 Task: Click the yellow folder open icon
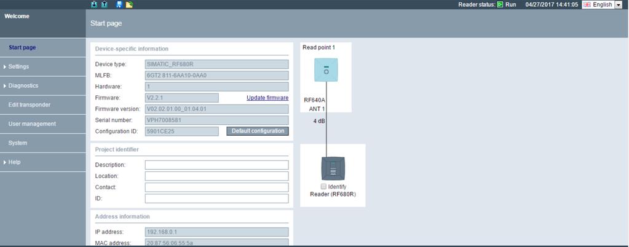click(x=129, y=4)
